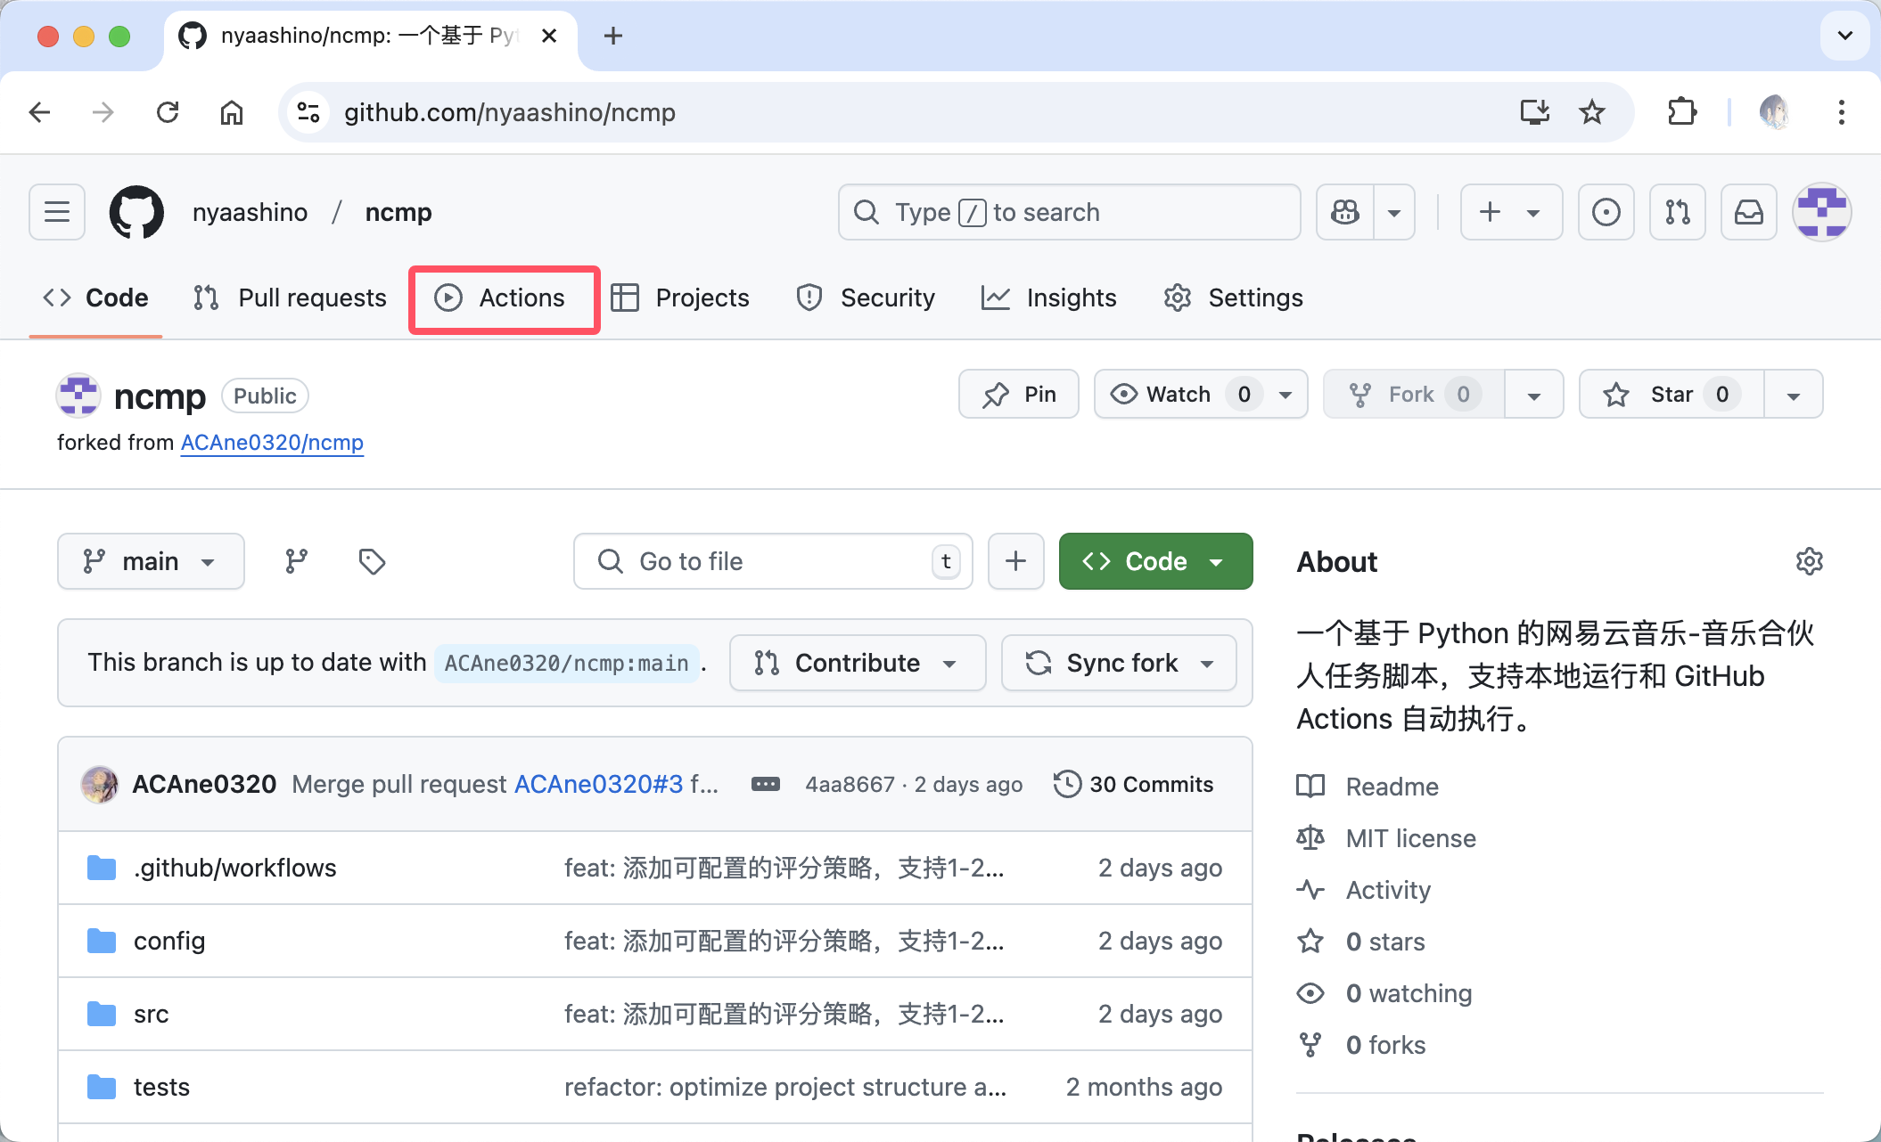Open the Fork options dropdown arrow
1881x1142 pixels.
tap(1534, 394)
